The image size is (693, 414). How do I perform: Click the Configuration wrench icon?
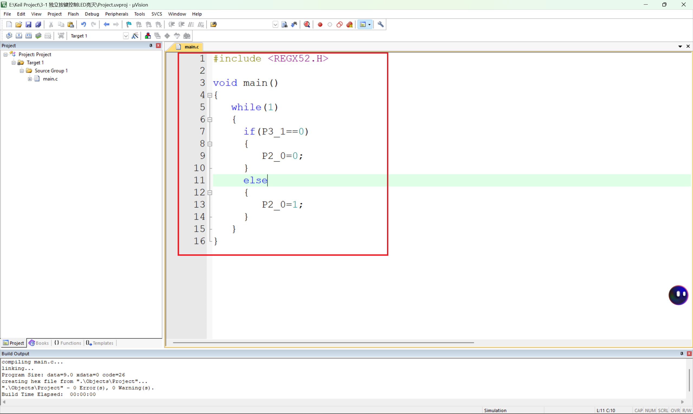pos(380,25)
